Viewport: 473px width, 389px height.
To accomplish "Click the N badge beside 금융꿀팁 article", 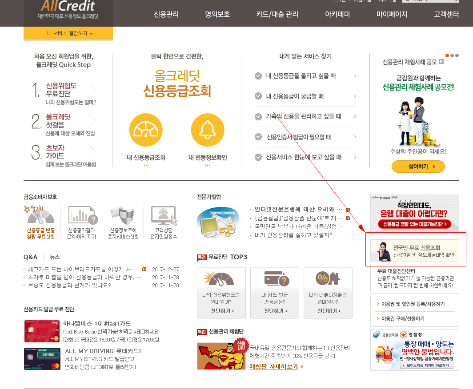I will 348,218.
